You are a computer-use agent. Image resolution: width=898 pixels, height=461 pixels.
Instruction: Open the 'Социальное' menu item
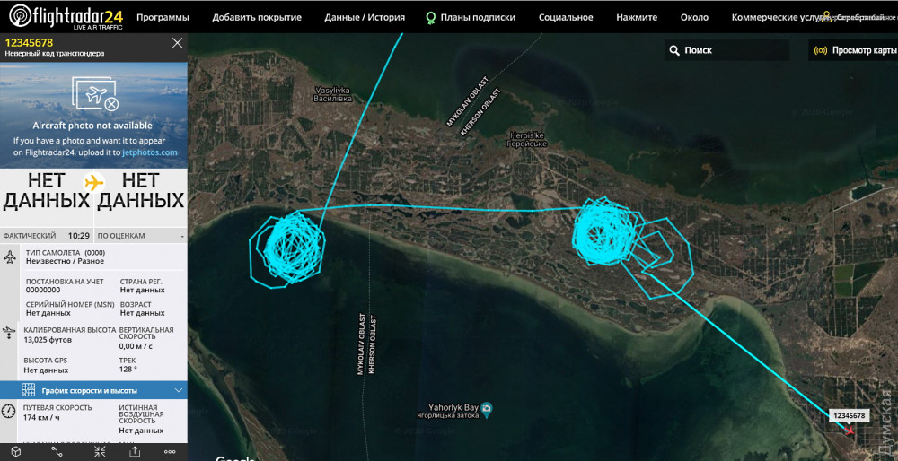[x=566, y=17]
